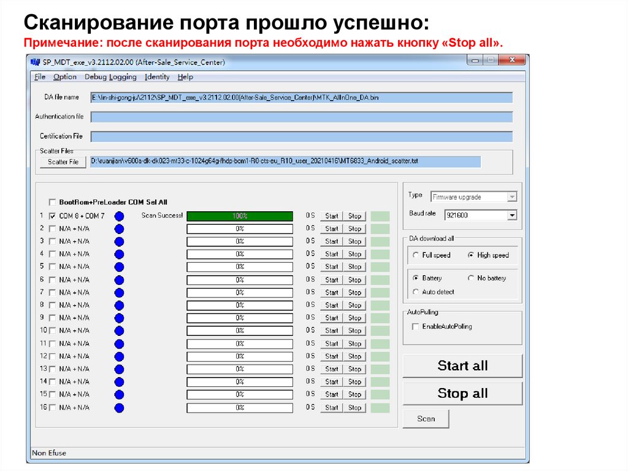
Task: Check the row 10 port checkbox
Action: pos(52,330)
